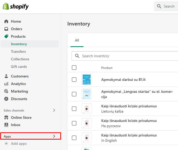
Task: Click the Online Store storefront icon
Action: pyautogui.click(x=7, y=118)
